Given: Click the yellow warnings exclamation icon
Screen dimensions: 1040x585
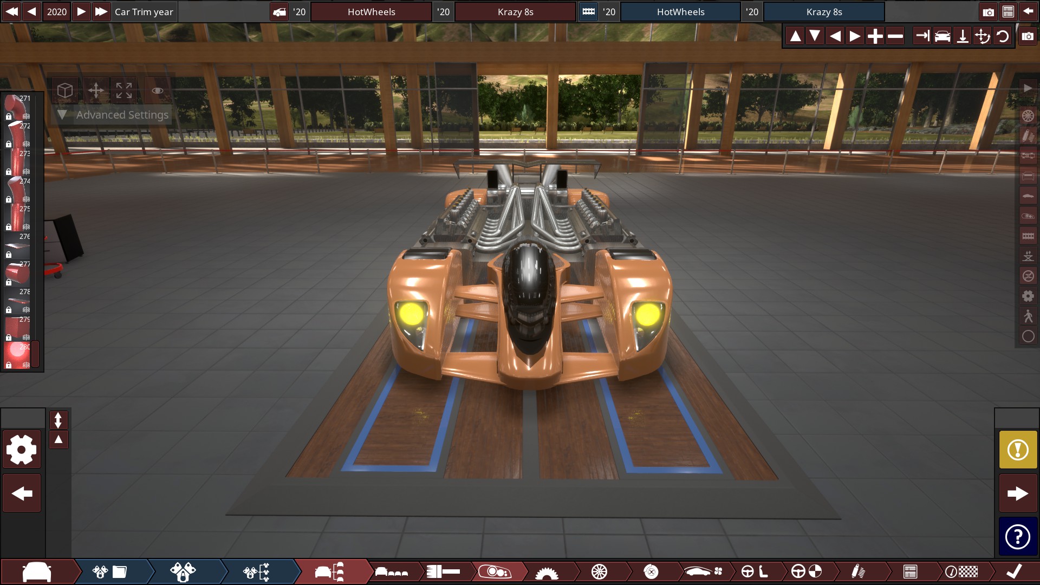Looking at the screenshot, I should [1018, 450].
